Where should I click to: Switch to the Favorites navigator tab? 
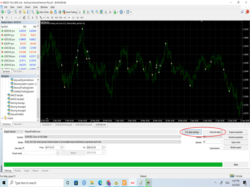(x=18, y=124)
